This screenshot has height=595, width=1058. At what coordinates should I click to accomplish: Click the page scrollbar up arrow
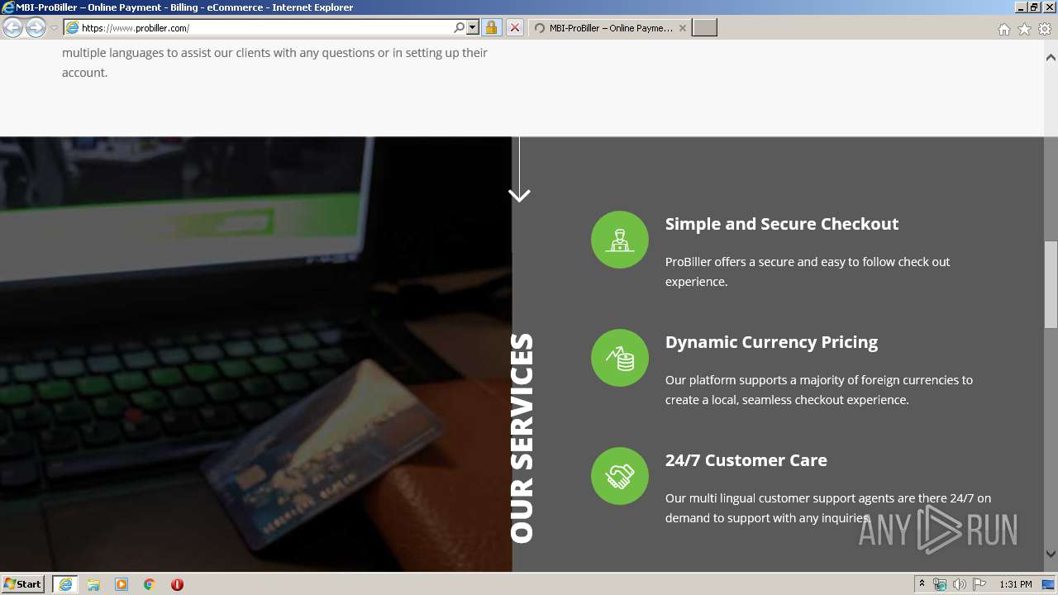[1051, 58]
